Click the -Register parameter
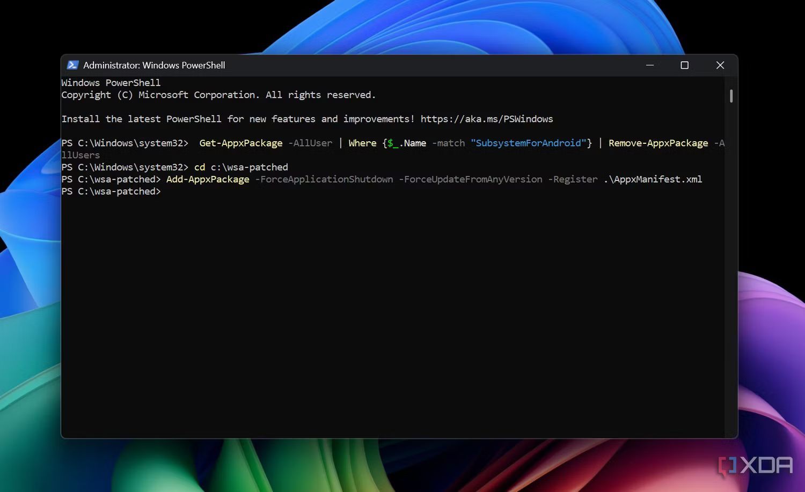 tap(572, 179)
